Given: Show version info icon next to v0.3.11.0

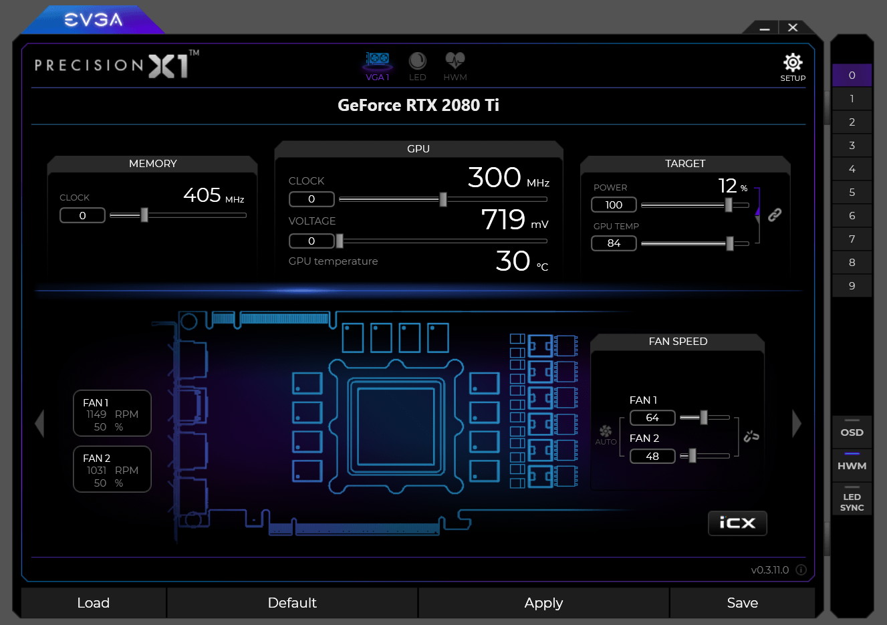Looking at the screenshot, I should click(x=801, y=570).
